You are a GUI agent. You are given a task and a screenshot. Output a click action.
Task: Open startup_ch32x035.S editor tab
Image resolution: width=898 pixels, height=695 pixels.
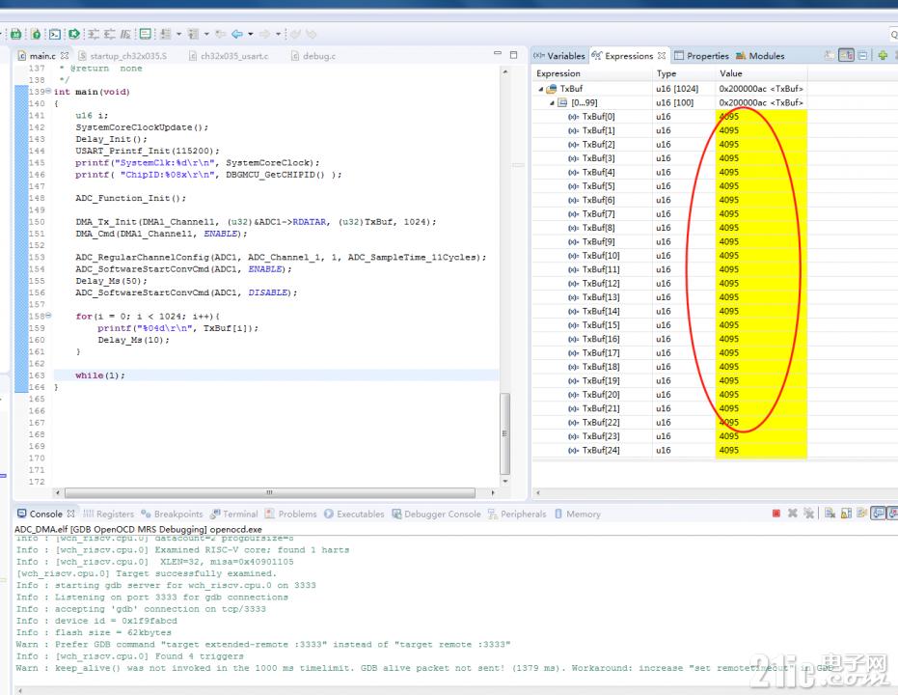(x=122, y=56)
